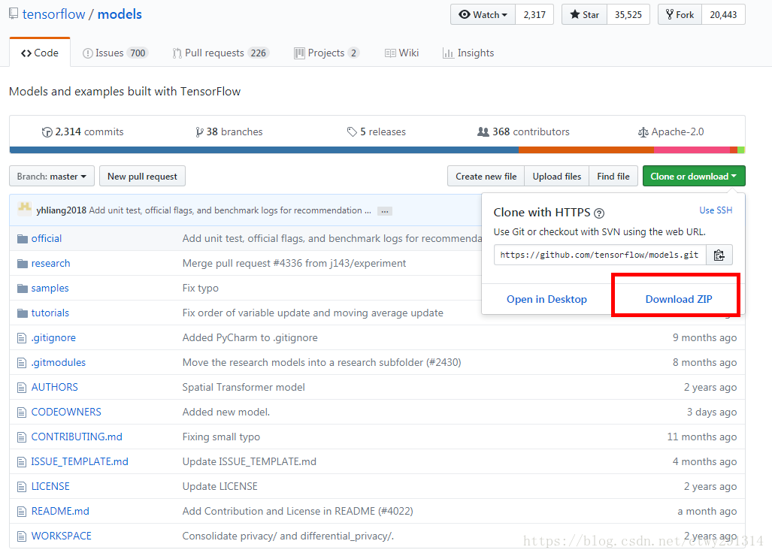Click Upload files button
Screen dimensions: 772x556
pyautogui.click(x=557, y=176)
